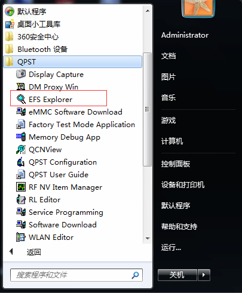Open 帮助和支持
The image size is (242, 293).
(179, 226)
